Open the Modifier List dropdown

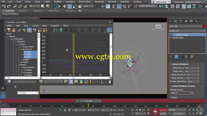coord(187,31)
